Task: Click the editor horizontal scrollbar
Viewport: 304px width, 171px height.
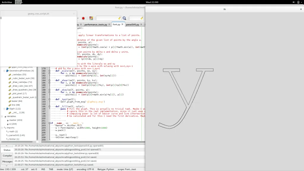Action: click(93, 142)
